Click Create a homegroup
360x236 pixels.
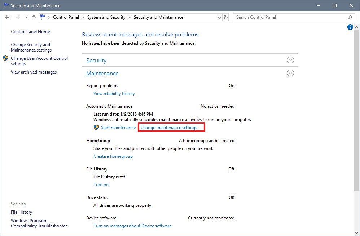pyautogui.click(x=113, y=156)
